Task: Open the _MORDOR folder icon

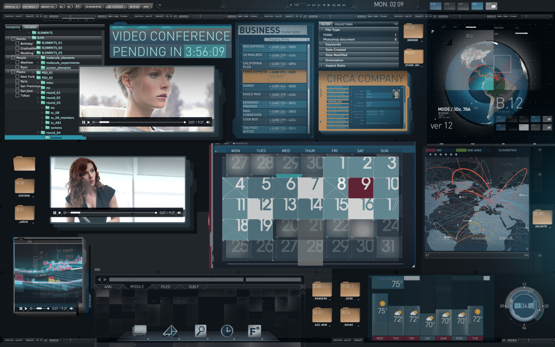Action: click(413, 31)
